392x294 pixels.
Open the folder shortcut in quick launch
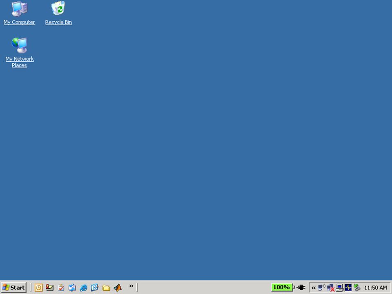click(x=106, y=288)
